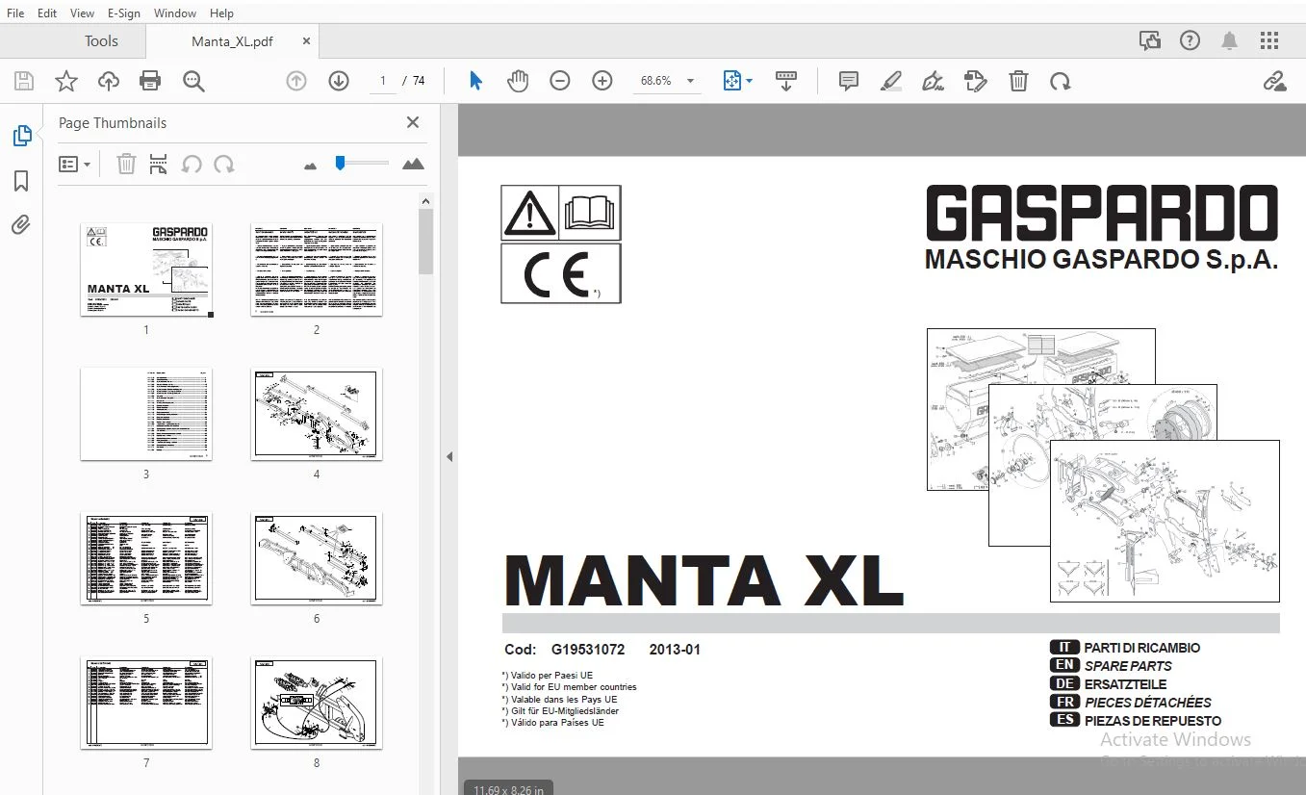Click the current page number field

383,81
